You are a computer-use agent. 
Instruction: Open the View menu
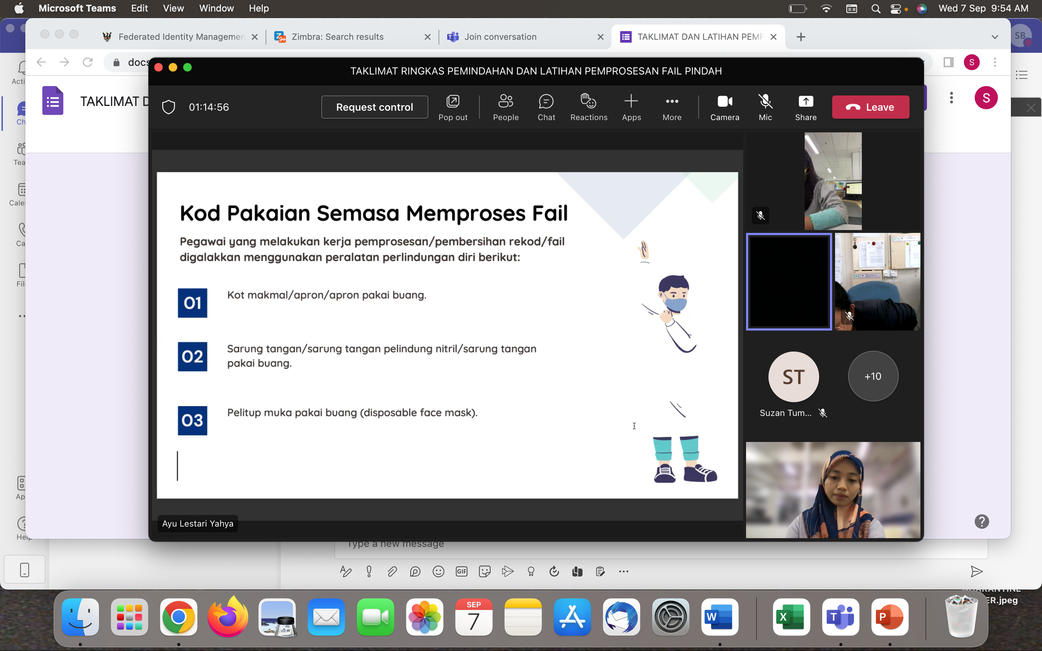173,8
